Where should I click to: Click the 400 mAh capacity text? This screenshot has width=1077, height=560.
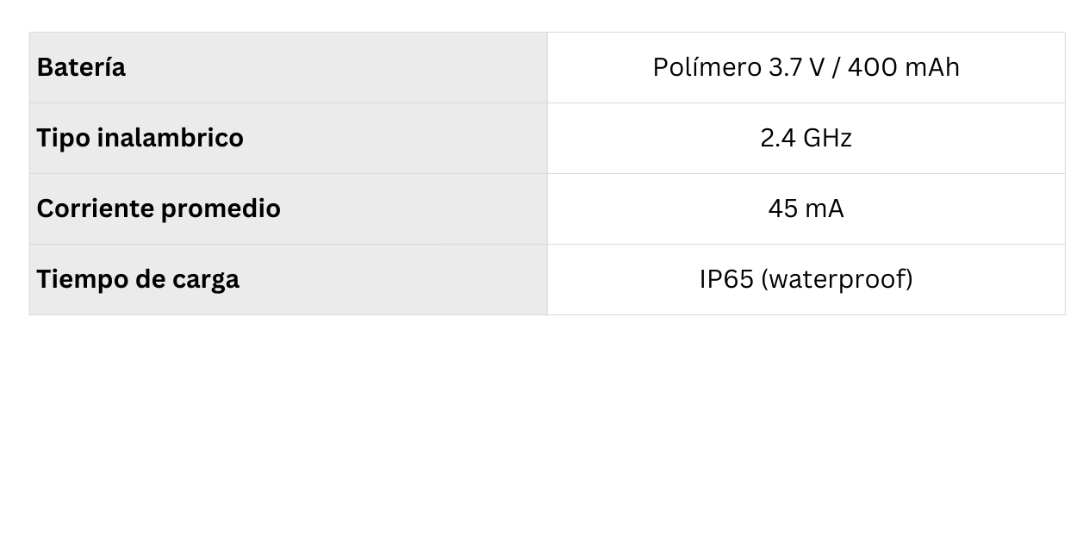click(x=903, y=68)
